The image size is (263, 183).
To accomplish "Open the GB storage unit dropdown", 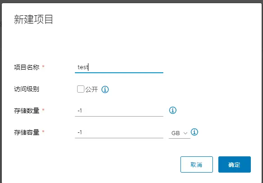I will click(x=179, y=133).
